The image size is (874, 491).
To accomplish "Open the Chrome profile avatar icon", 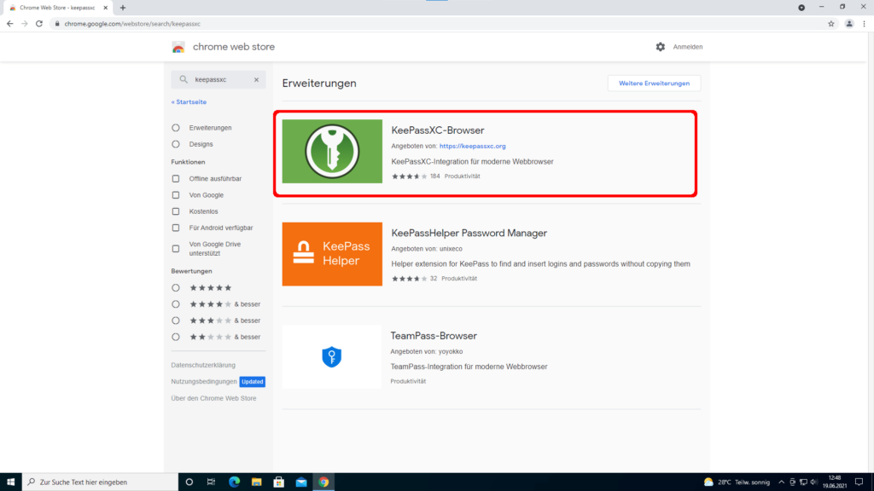I will (x=849, y=24).
